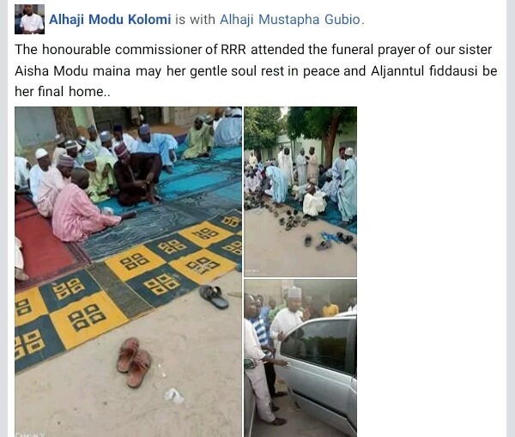
Task: Click 'her final home..' text line
Action: click(63, 91)
